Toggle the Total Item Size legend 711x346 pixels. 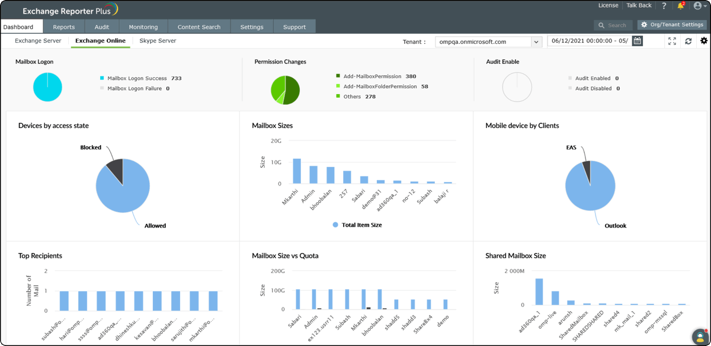coord(358,225)
